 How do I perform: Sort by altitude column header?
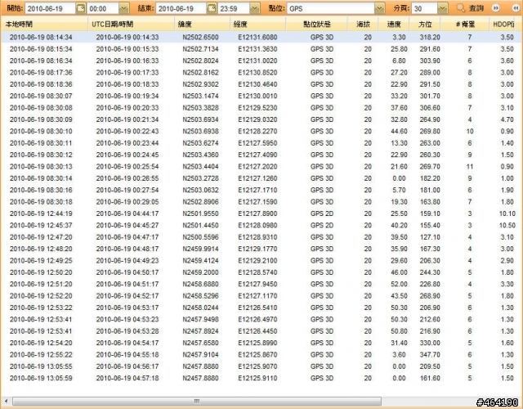coord(363,25)
